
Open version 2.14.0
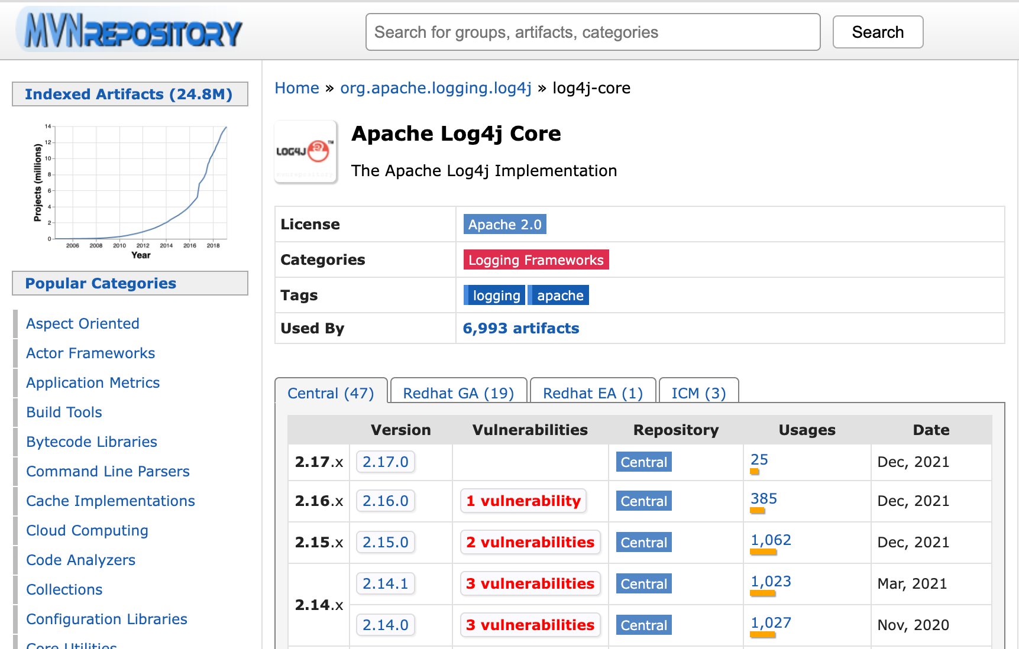[x=385, y=625]
